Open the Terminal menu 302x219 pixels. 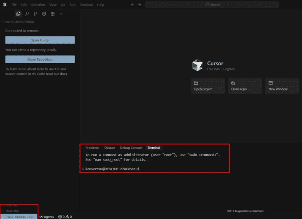tap(86, 5)
